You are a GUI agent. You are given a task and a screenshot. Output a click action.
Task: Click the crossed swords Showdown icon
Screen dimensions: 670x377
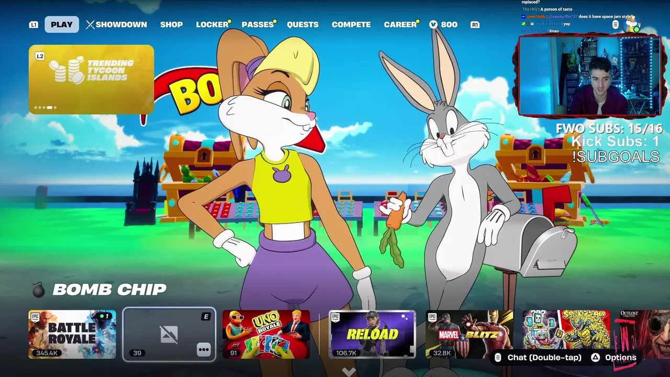[90, 25]
